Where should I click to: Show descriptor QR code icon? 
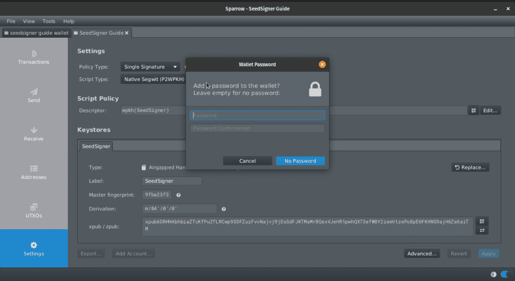473,111
